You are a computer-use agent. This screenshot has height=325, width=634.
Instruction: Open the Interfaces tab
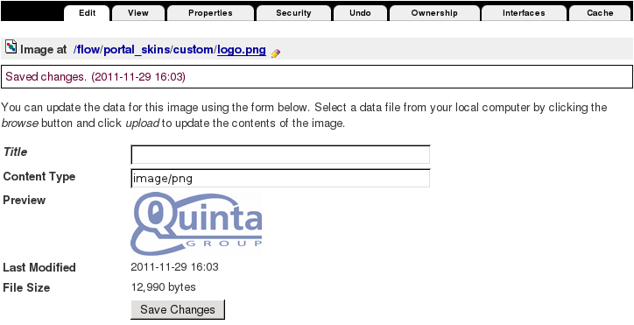[x=524, y=13]
